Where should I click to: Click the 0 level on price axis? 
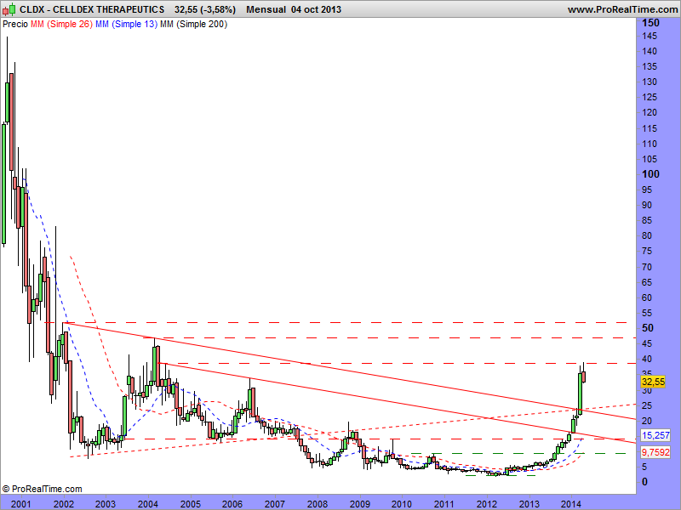click(645, 482)
